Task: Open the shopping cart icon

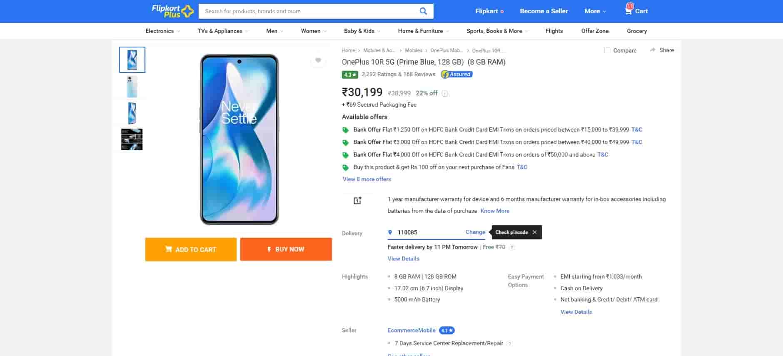Action: pyautogui.click(x=628, y=11)
